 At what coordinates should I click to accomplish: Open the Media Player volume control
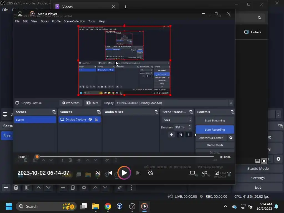click(204, 173)
